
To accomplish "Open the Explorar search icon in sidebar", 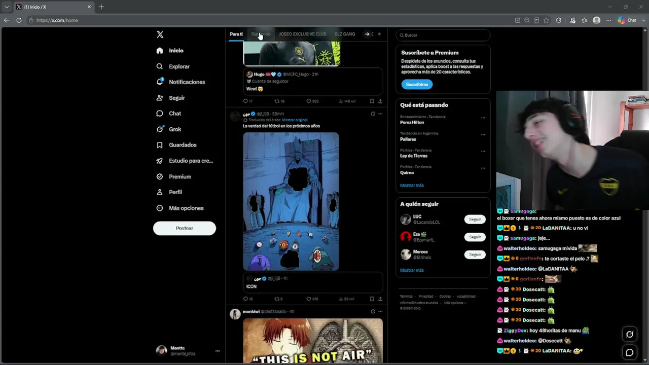I will pos(160,66).
